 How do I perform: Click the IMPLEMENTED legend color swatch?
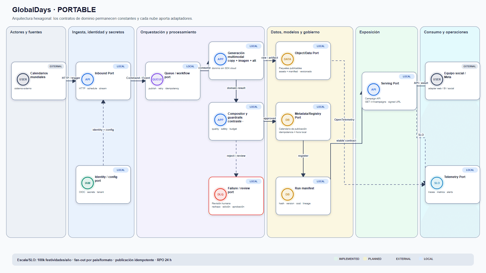(336, 259)
